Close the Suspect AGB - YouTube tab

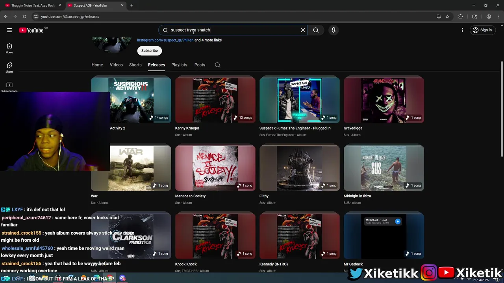coord(122,6)
